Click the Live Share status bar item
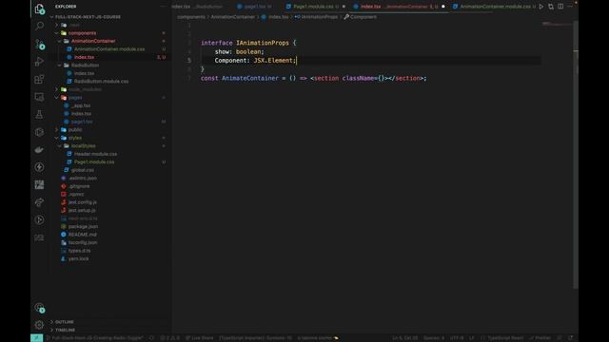The height and width of the screenshot is (342, 609). click(199, 338)
